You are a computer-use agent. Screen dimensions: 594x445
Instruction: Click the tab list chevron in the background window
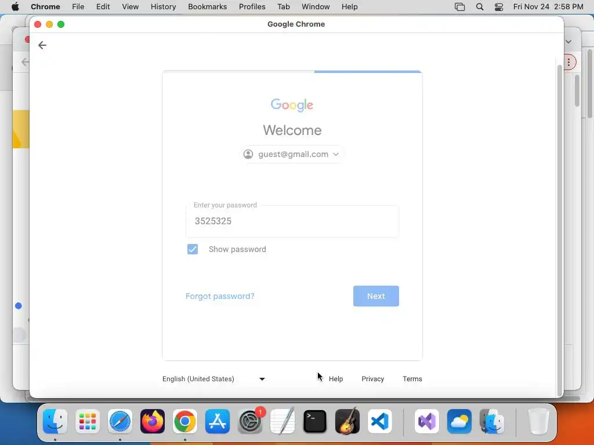point(568,42)
